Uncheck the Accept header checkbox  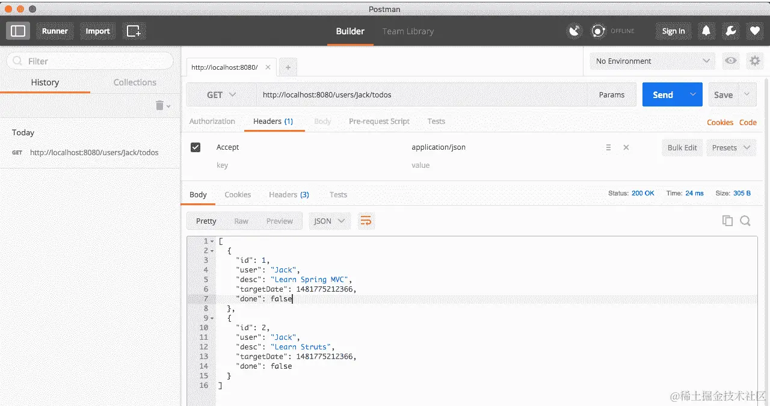point(196,147)
